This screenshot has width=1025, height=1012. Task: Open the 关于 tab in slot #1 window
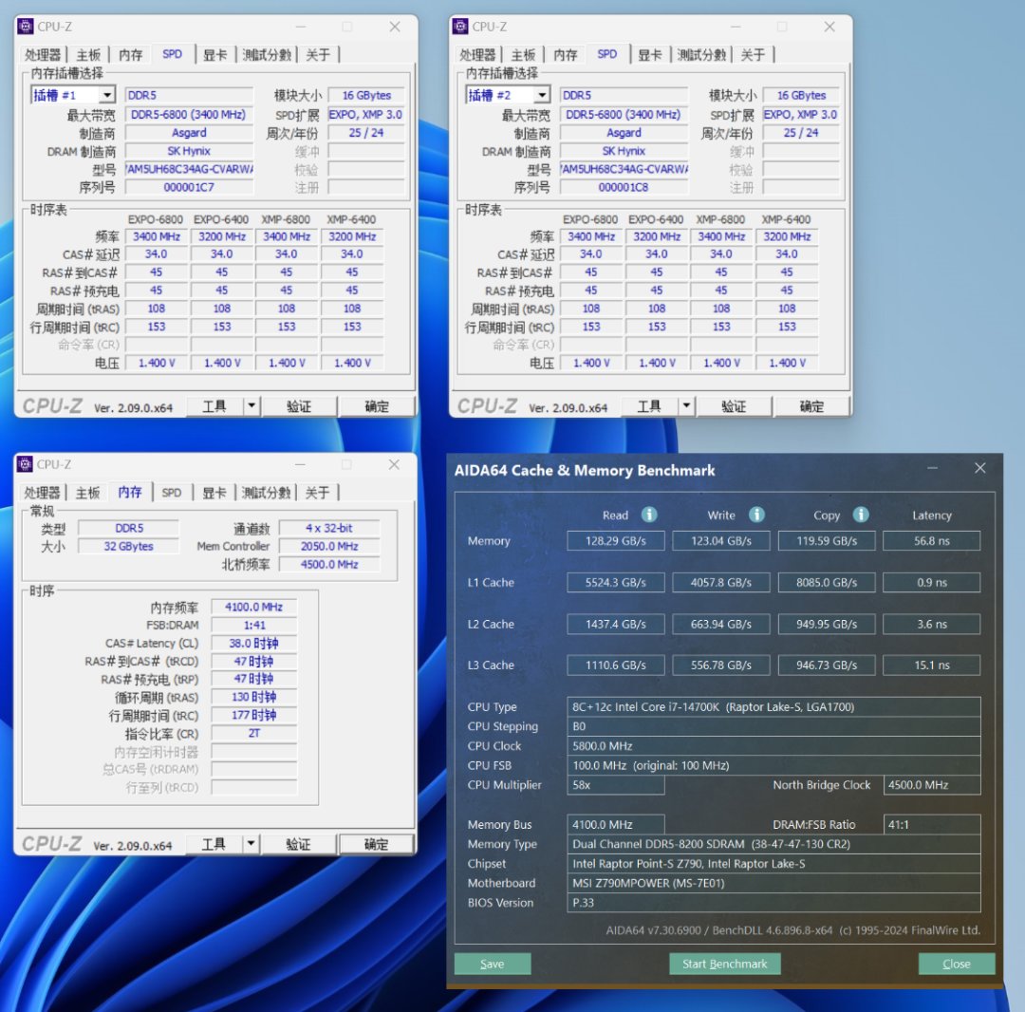[318, 54]
